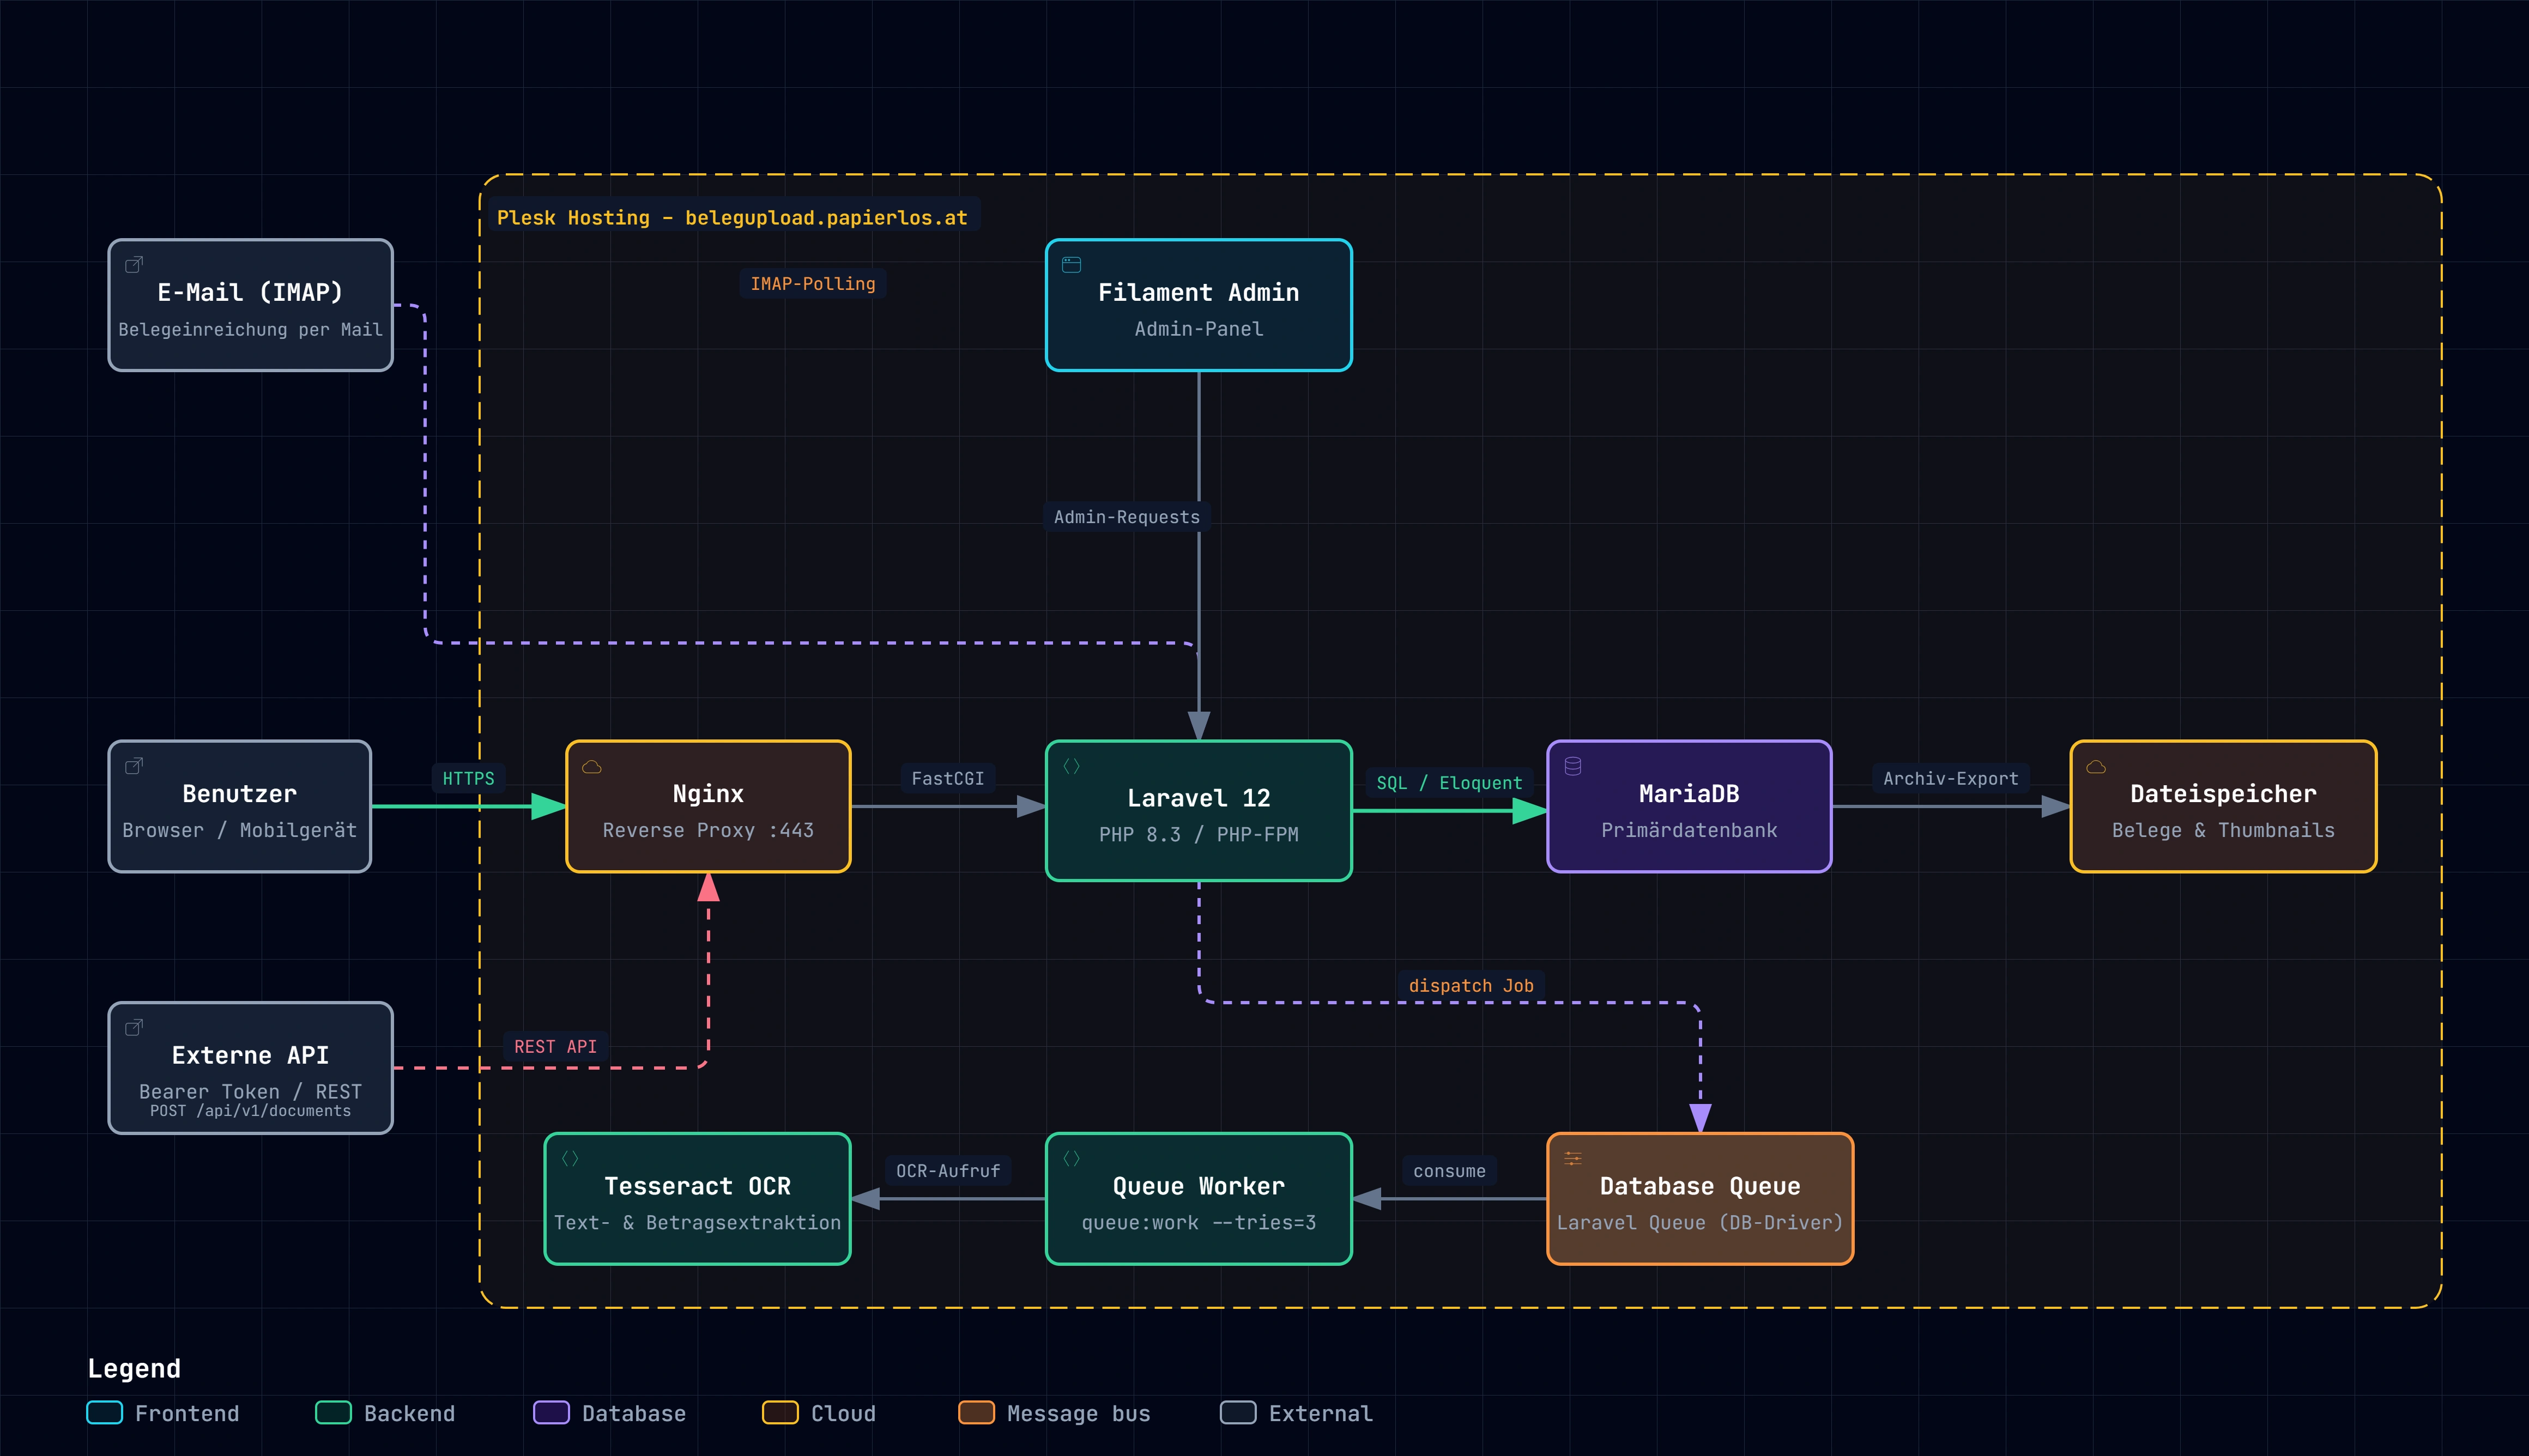Click the Database legend color swatch
This screenshot has height=1456, width=2529.
[551, 1412]
